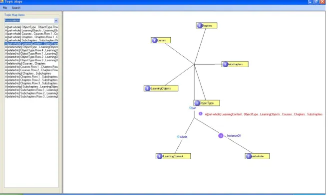The image size is (329, 196).
Task: Select 'A[relationship] Subchapters , LearningObjec' row
Action: pos(31,87)
